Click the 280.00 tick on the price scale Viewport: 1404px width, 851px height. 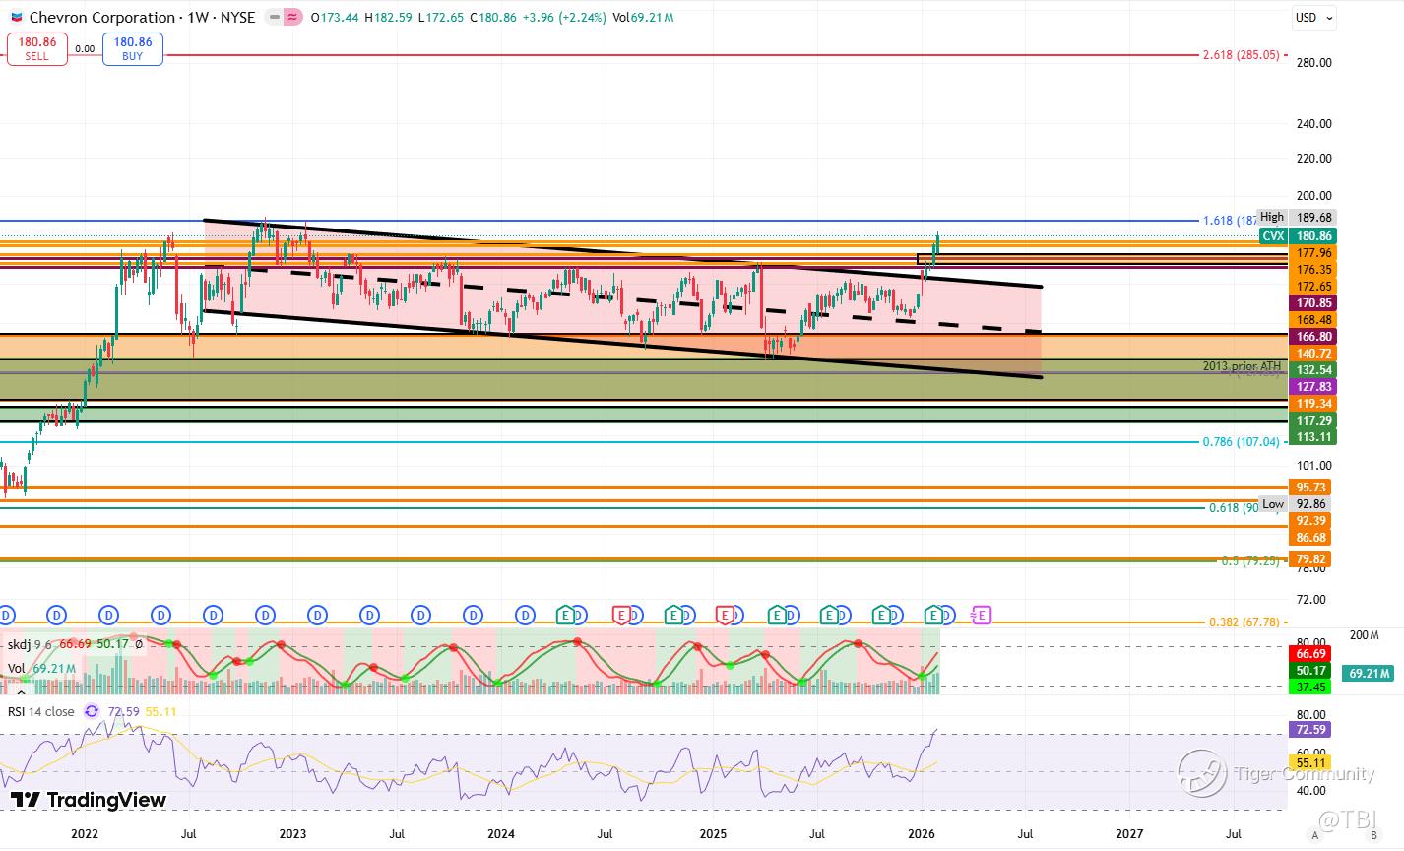(x=1315, y=63)
